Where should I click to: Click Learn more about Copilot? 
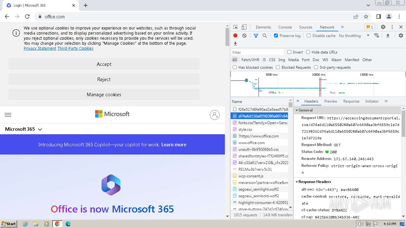point(174,145)
